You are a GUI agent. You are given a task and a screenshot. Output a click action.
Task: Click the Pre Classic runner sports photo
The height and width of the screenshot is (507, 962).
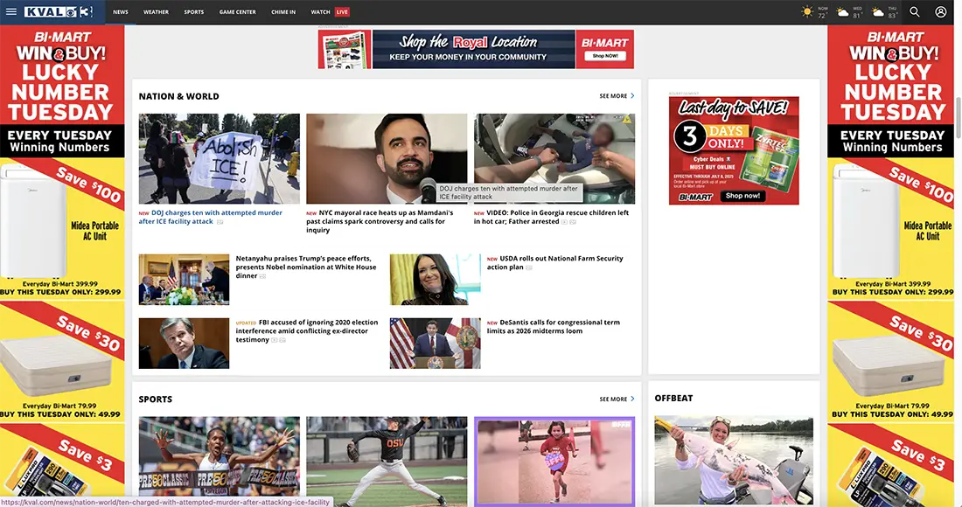coord(219,461)
